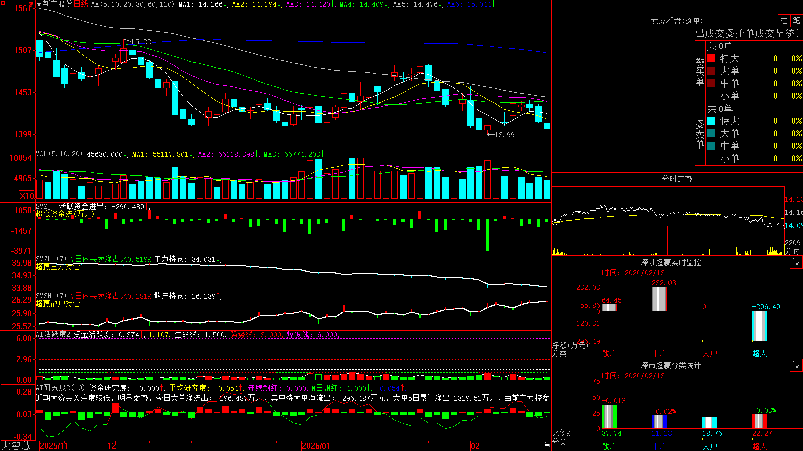Click the 超大 bar in 深圳超赢实时监控

click(x=760, y=326)
